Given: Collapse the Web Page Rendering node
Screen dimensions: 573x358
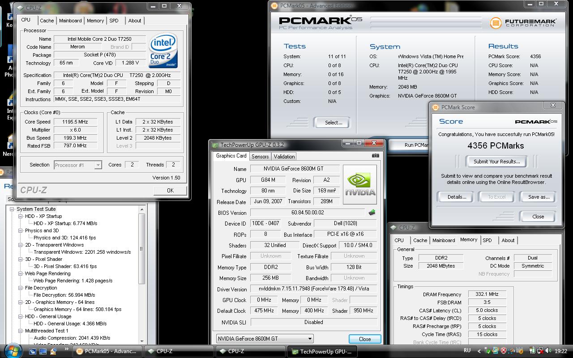Looking at the screenshot, I should 21,273.
